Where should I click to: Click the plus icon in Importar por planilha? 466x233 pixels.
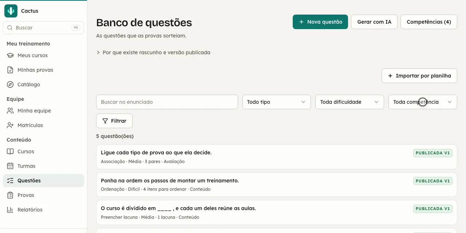coord(390,76)
